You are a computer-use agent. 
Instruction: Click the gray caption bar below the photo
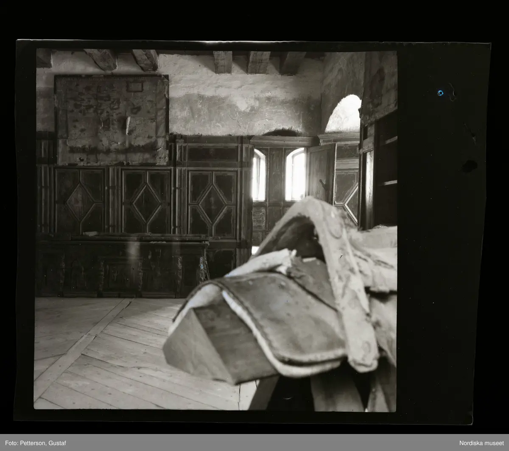[x=255, y=443]
